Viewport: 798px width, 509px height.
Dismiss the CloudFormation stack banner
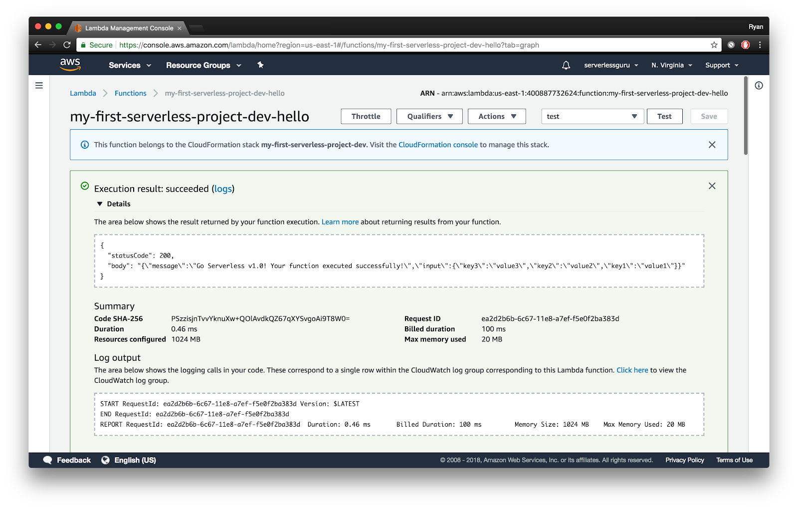712,145
